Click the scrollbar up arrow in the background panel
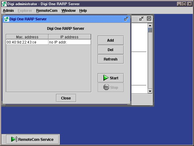Image resolution: width=194 pixels, height=146 pixels. [x=150, y=26]
